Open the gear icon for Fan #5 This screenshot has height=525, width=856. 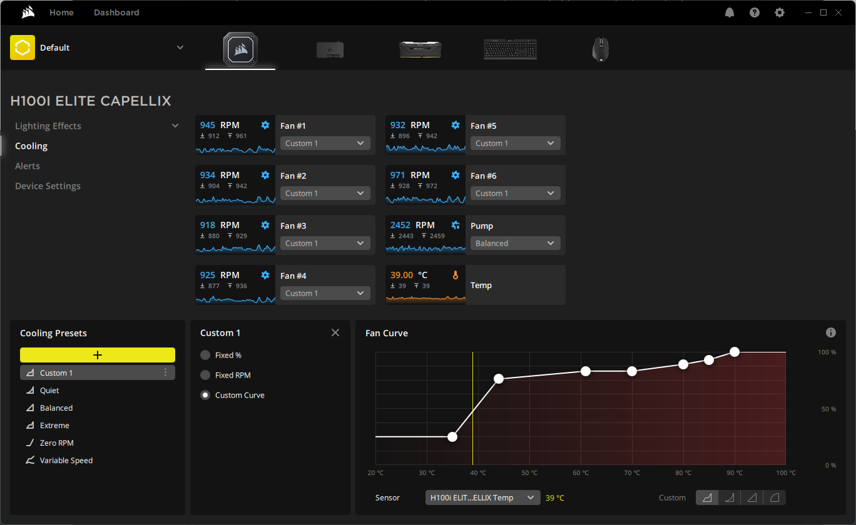click(456, 125)
